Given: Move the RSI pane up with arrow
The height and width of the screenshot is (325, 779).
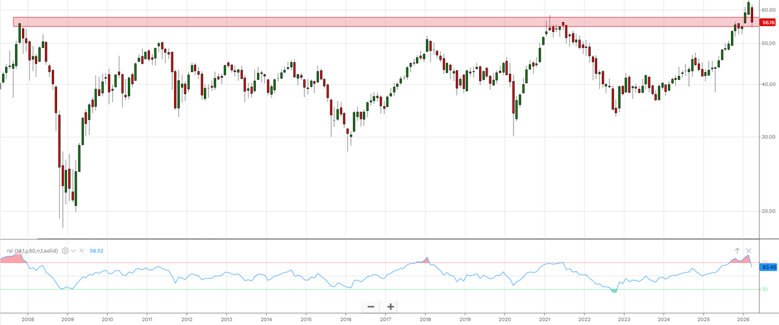Looking at the screenshot, I should [x=737, y=250].
